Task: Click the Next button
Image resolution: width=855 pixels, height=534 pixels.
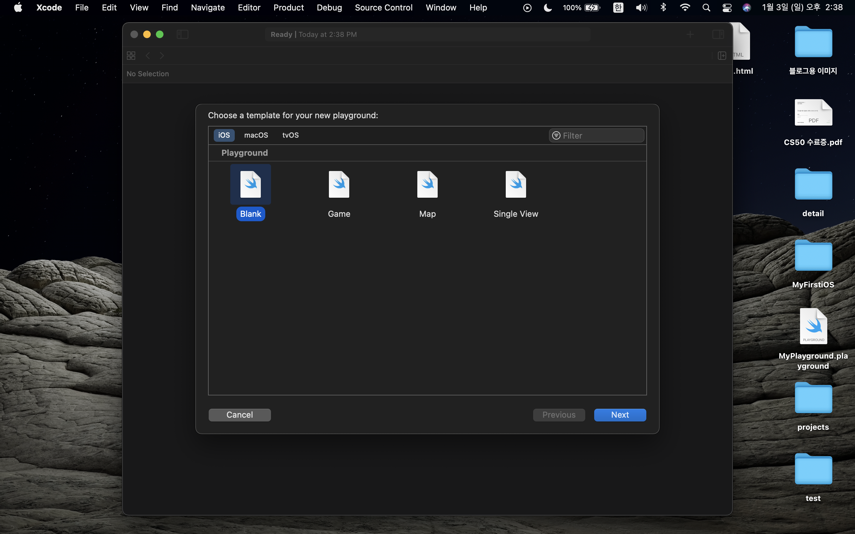Action: click(620, 414)
